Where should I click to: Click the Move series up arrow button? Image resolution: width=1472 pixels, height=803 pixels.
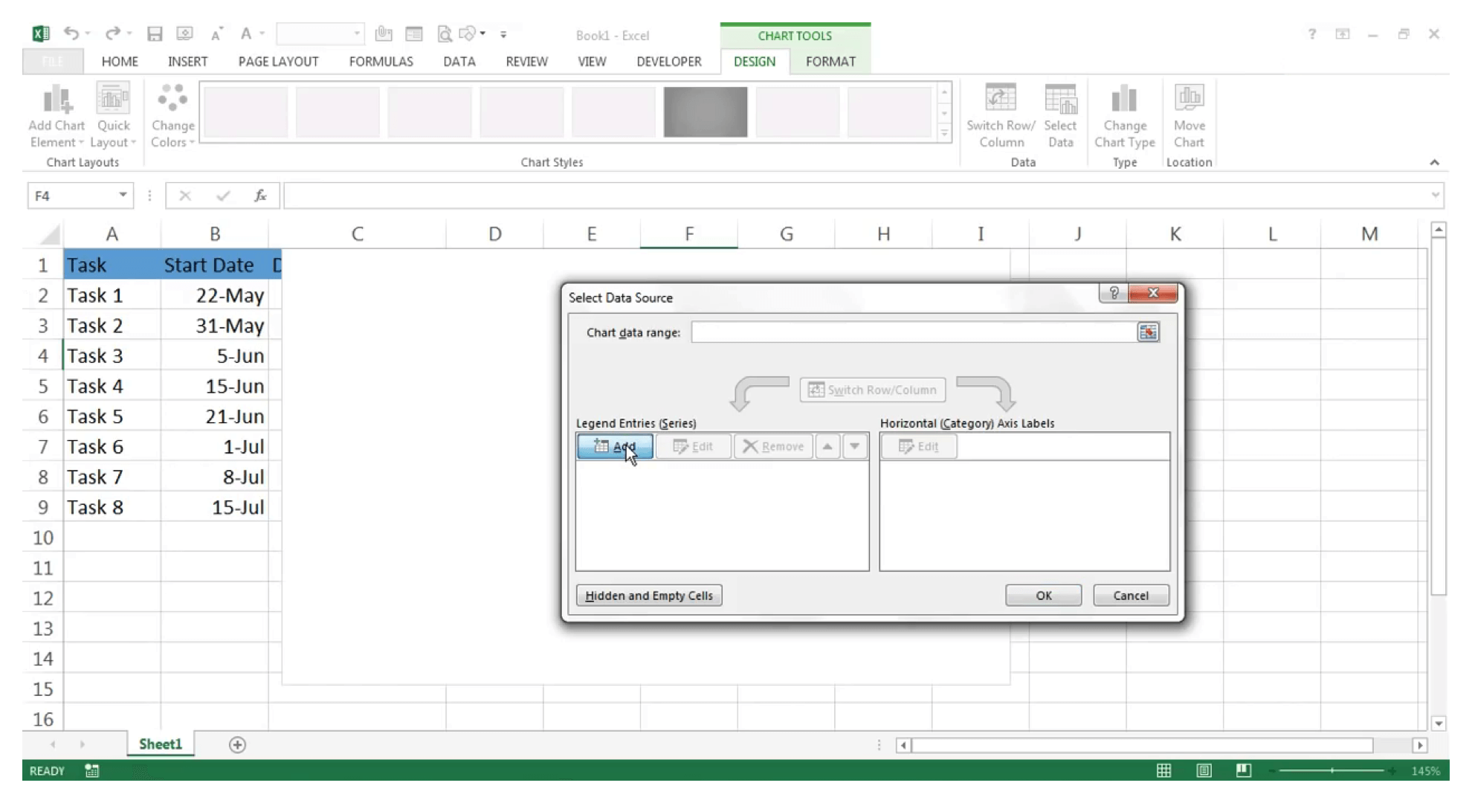(x=827, y=446)
